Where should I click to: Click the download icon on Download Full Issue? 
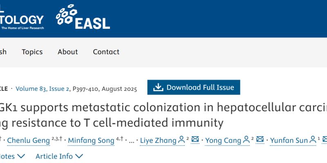pyautogui.click(x=158, y=87)
